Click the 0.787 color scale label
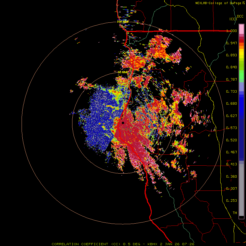The width and height of the screenshot is (246, 246). tap(232, 79)
